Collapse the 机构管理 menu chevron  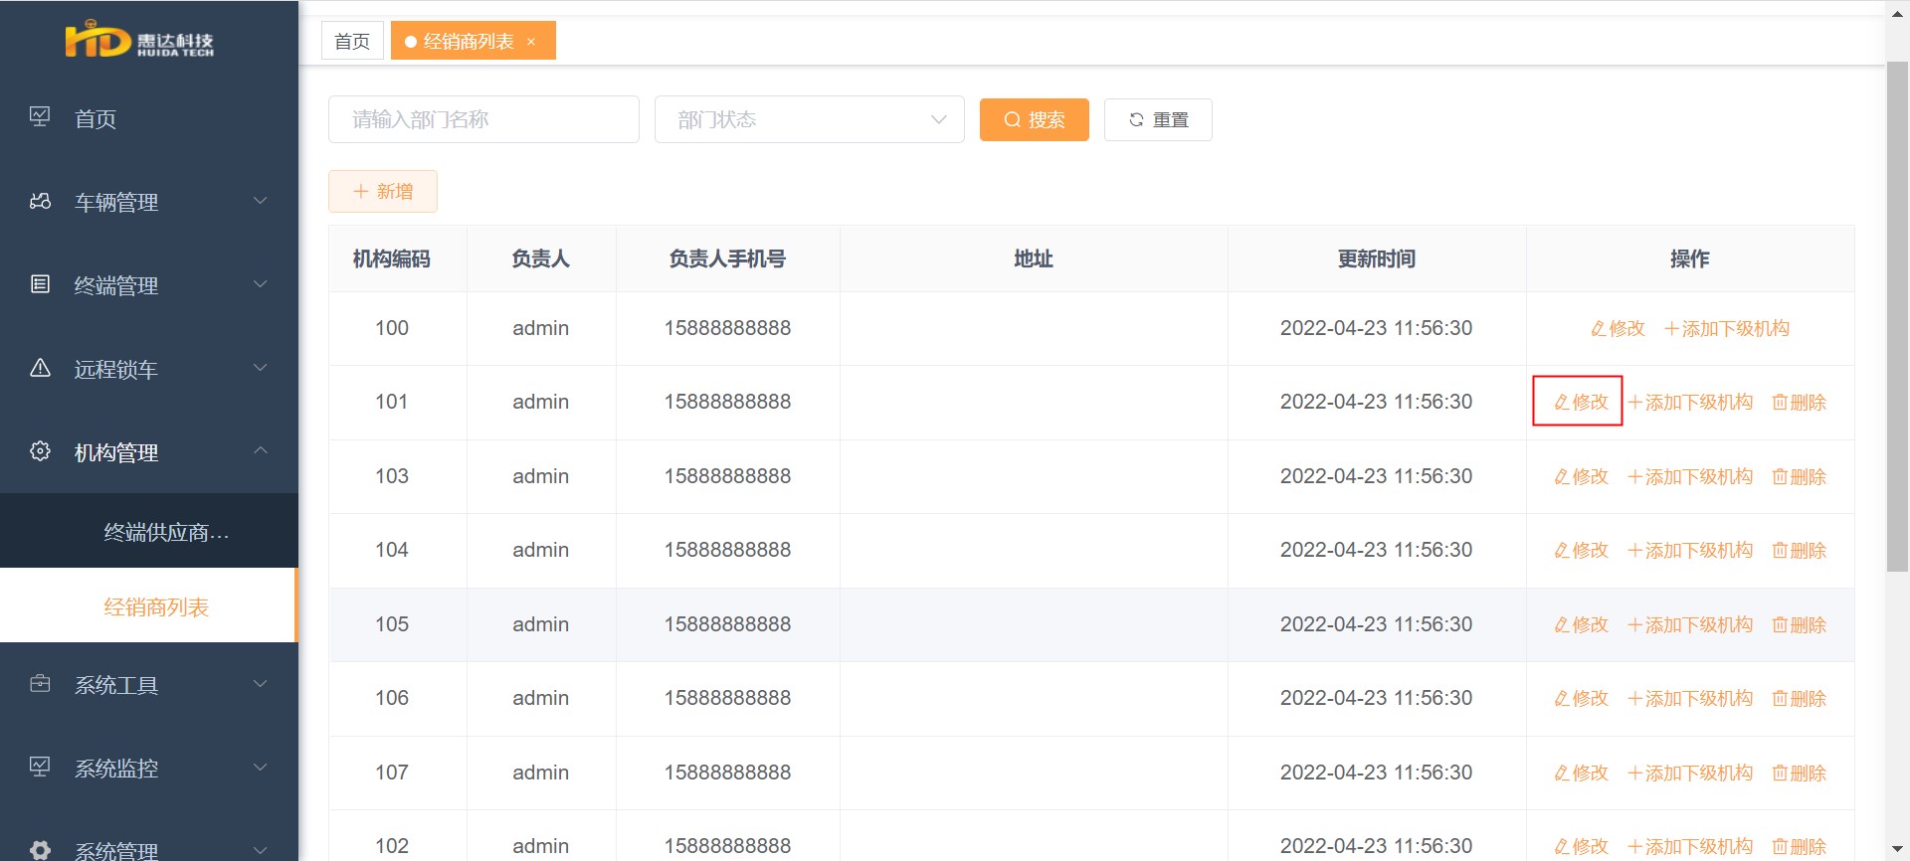[x=260, y=450]
